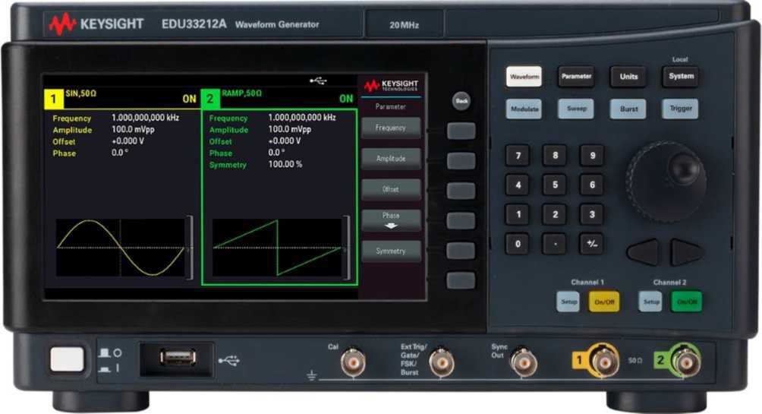Viewport: 762px width, 414px height.
Task: Tap number key 5
Action: [x=555, y=185]
